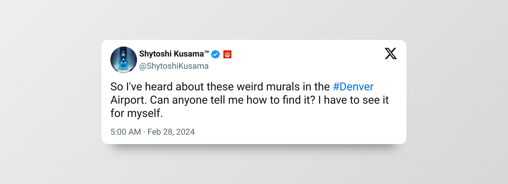Click the blue verified checkmark badge
Image resolution: width=508 pixels, height=184 pixels.
point(215,54)
